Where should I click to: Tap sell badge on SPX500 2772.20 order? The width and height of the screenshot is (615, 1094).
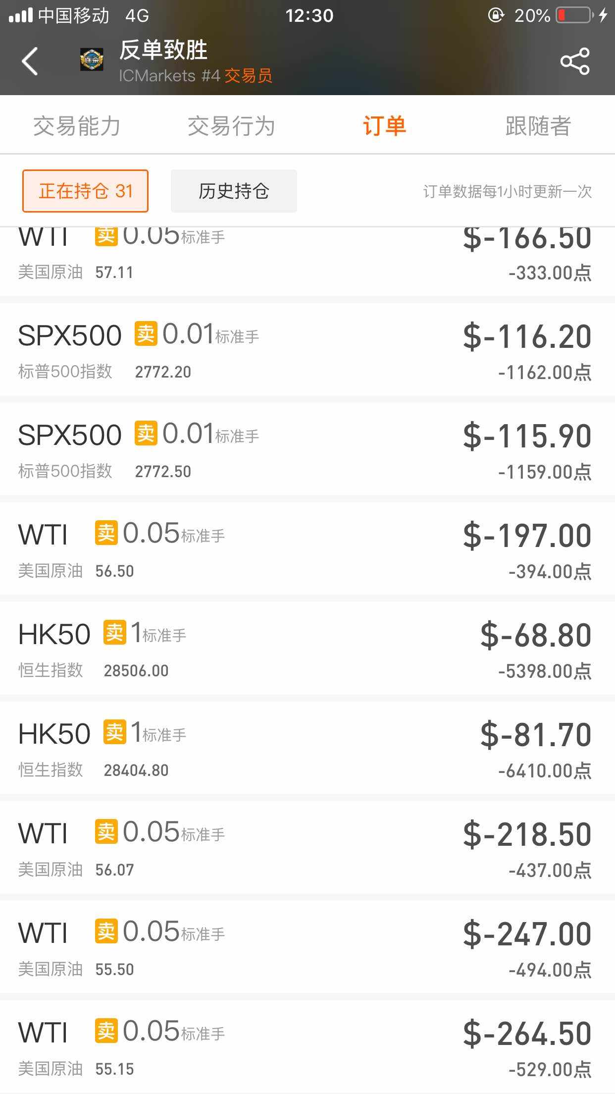(146, 334)
